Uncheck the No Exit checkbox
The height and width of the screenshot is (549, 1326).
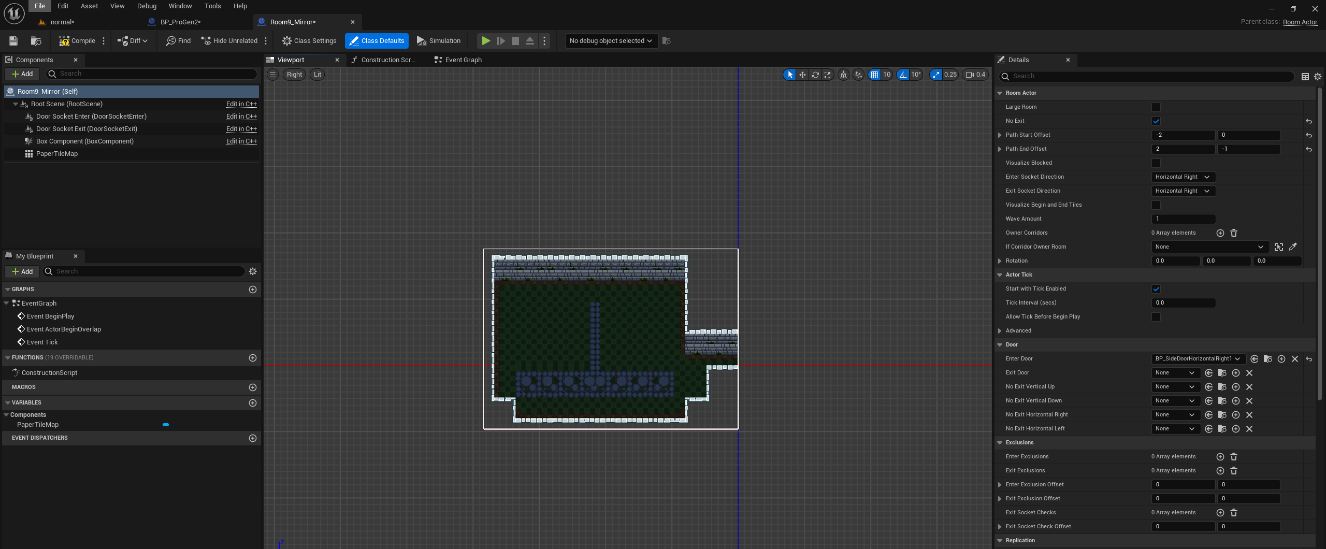point(1156,121)
